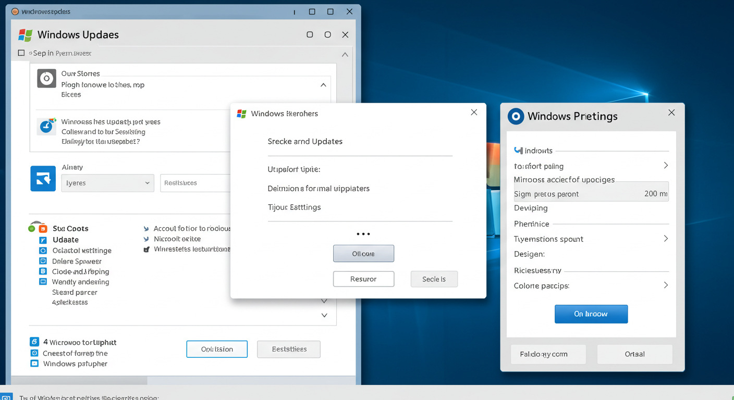Close the Windows Pretings panel

coord(671,113)
